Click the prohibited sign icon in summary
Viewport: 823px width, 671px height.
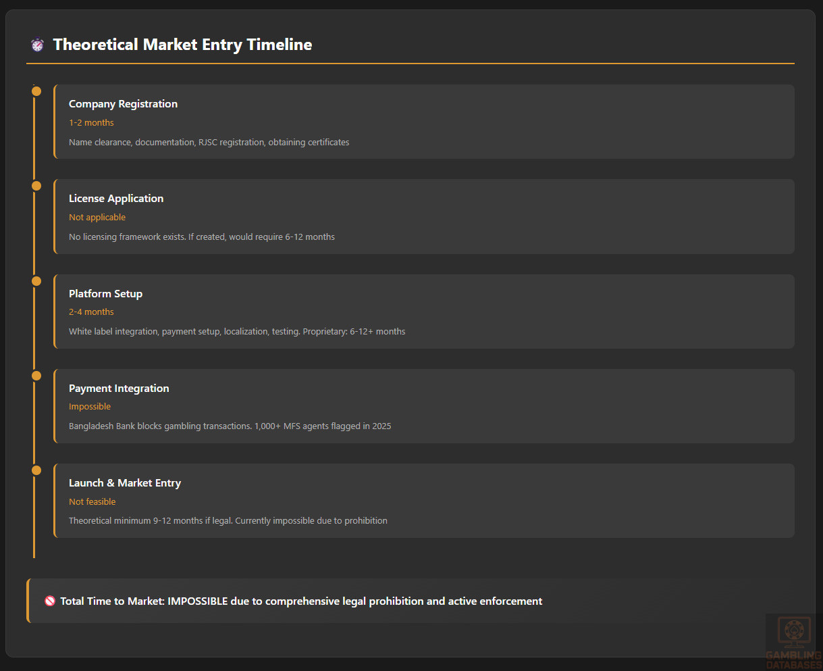point(50,601)
